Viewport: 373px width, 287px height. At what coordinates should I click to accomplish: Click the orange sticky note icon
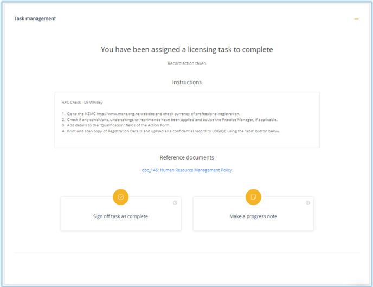[253, 197]
